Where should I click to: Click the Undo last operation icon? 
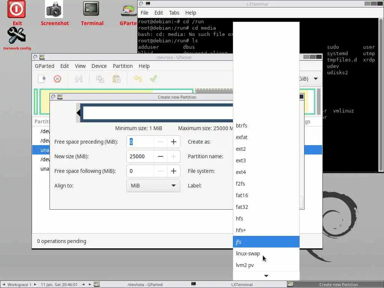tap(138, 79)
